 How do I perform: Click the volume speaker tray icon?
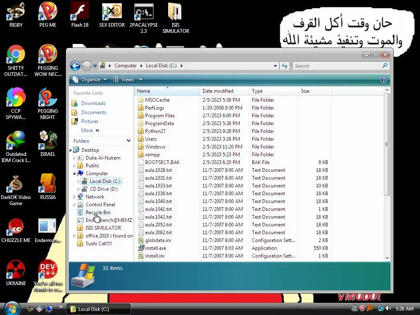388,308
